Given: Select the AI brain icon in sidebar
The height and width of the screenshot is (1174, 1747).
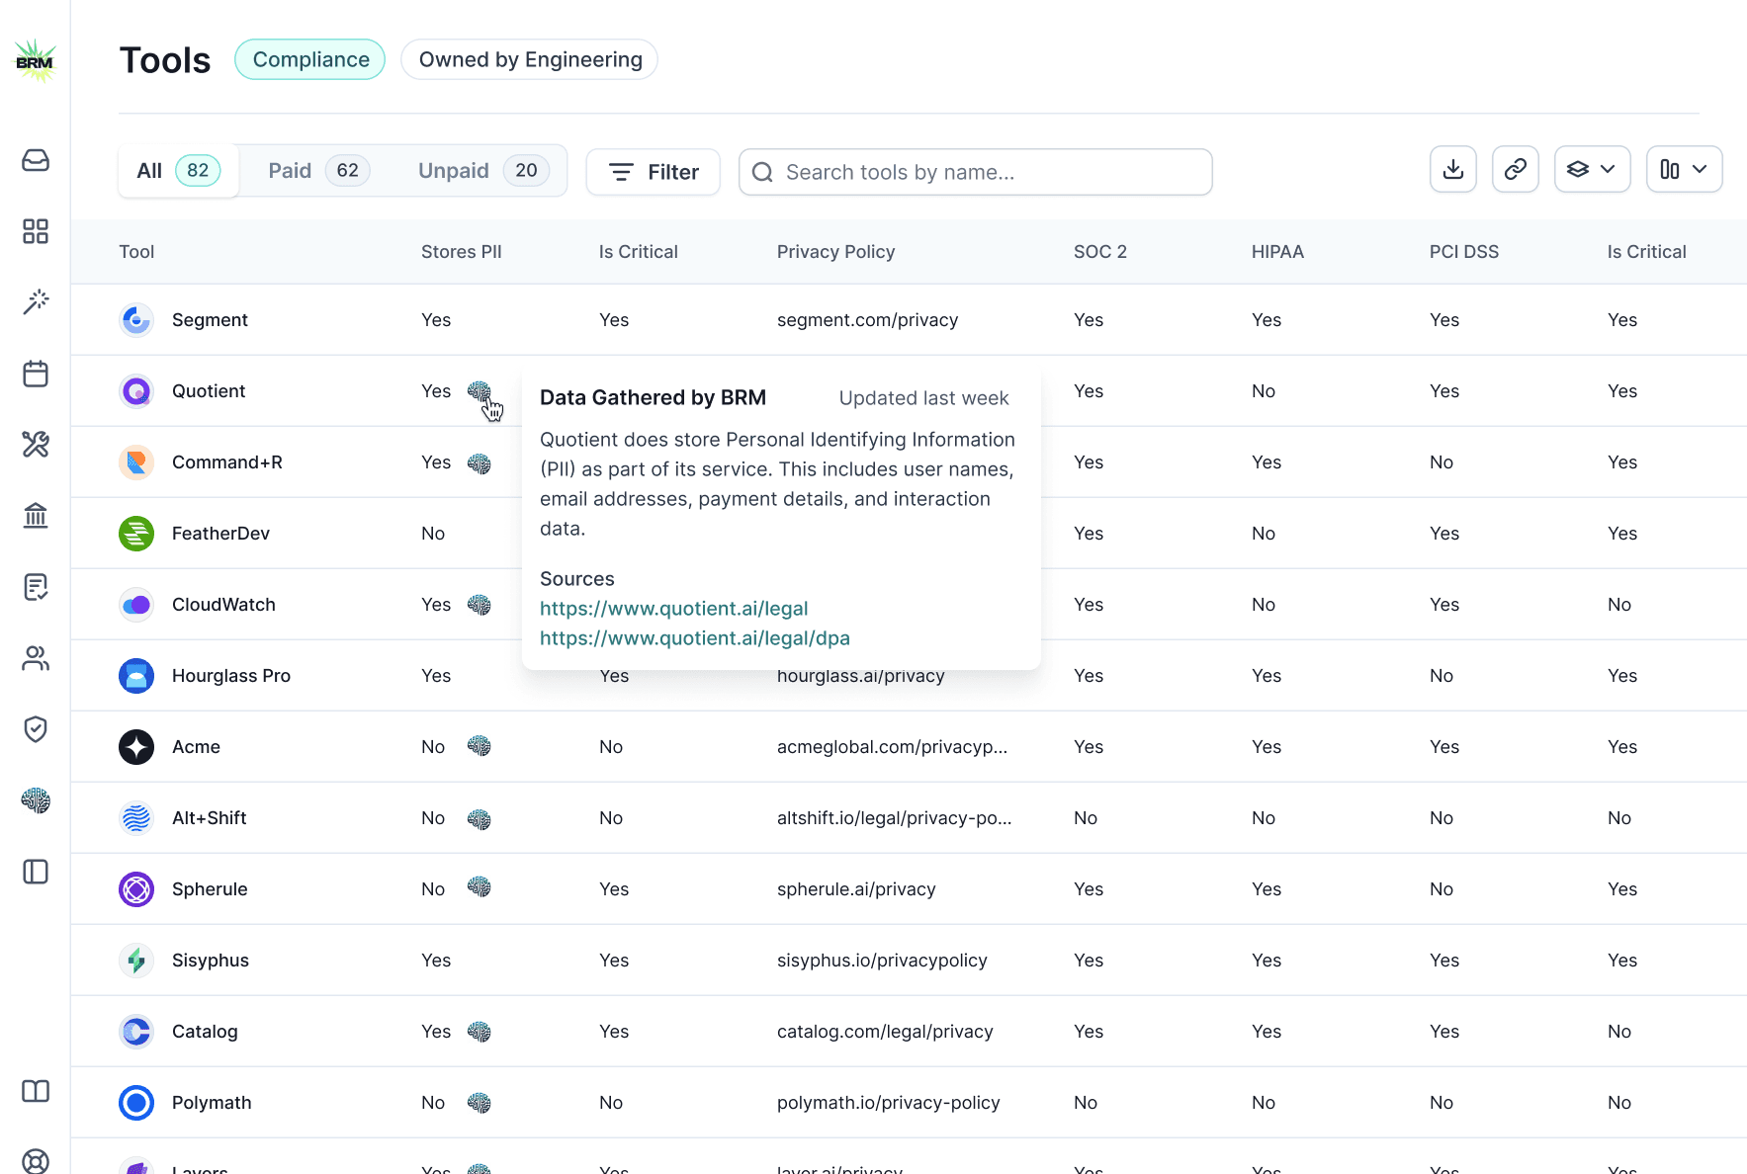Looking at the screenshot, I should (36, 800).
